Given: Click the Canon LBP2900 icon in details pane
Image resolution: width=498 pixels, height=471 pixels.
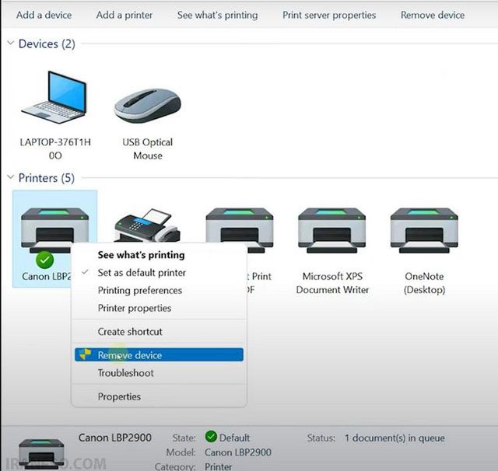Looking at the screenshot, I should pos(41,454).
